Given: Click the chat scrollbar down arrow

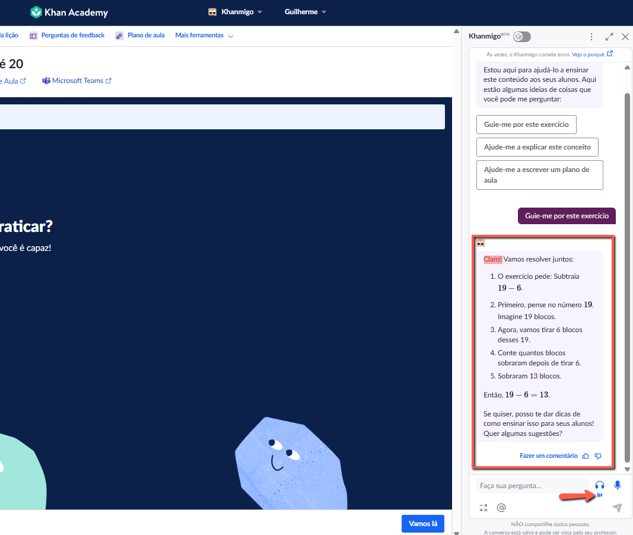Looking at the screenshot, I should click(627, 469).
